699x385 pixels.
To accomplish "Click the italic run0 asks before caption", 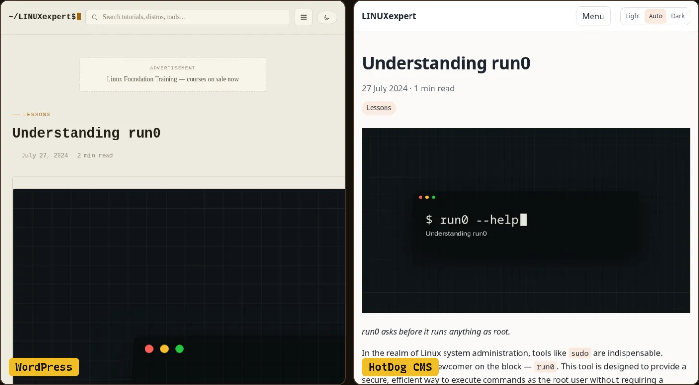I will pyautogui.click(x=436, y=332).
